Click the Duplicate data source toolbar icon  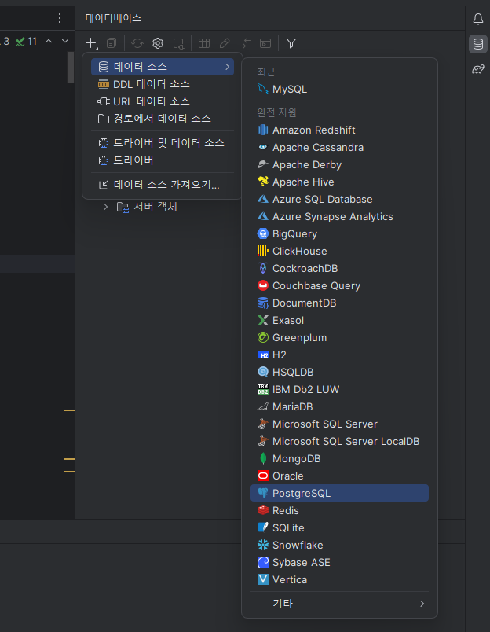tap(112, 43)
